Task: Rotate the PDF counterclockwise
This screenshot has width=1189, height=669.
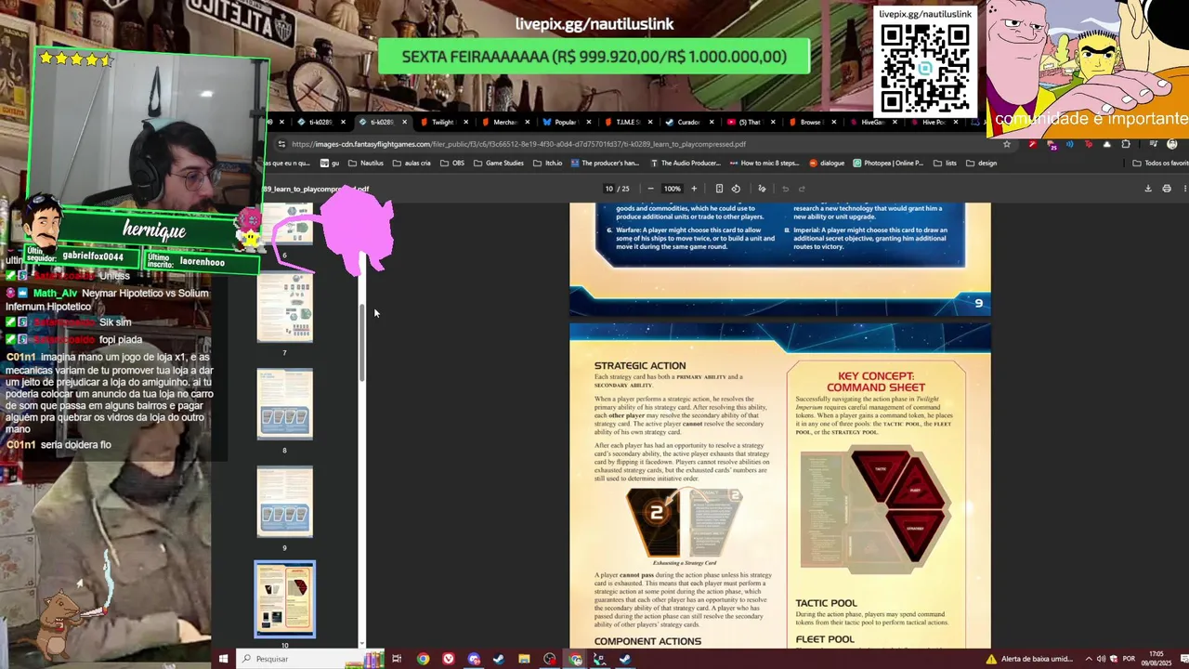Action: pyautogui.click(x=736, y=189)
